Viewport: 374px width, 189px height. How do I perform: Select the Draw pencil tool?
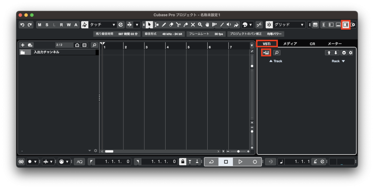(164, 25)
